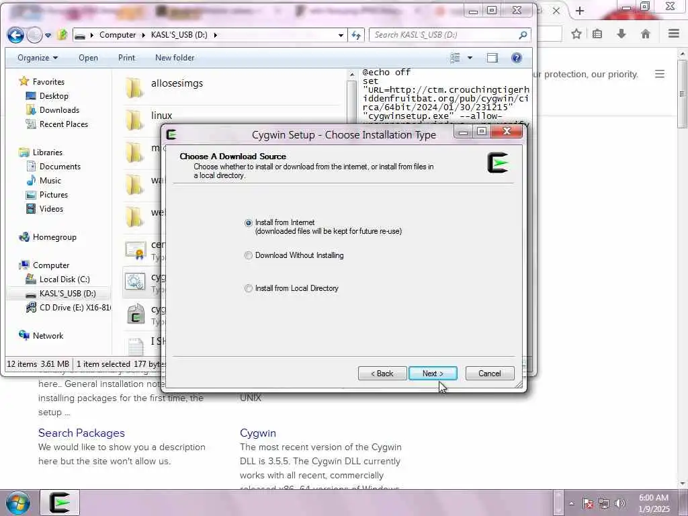Click KASL'S_USB (D:) breadcrumb in address bar
Viewport: 688px width, 516px height.
click(x=179, y=35)
